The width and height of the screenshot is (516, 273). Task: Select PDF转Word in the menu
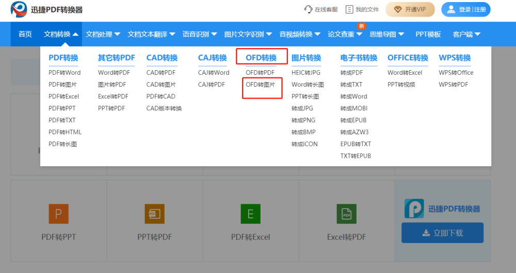[64, 72]
